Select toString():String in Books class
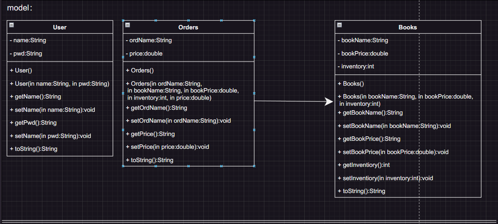Screen dimensions: 498x224 361,191
